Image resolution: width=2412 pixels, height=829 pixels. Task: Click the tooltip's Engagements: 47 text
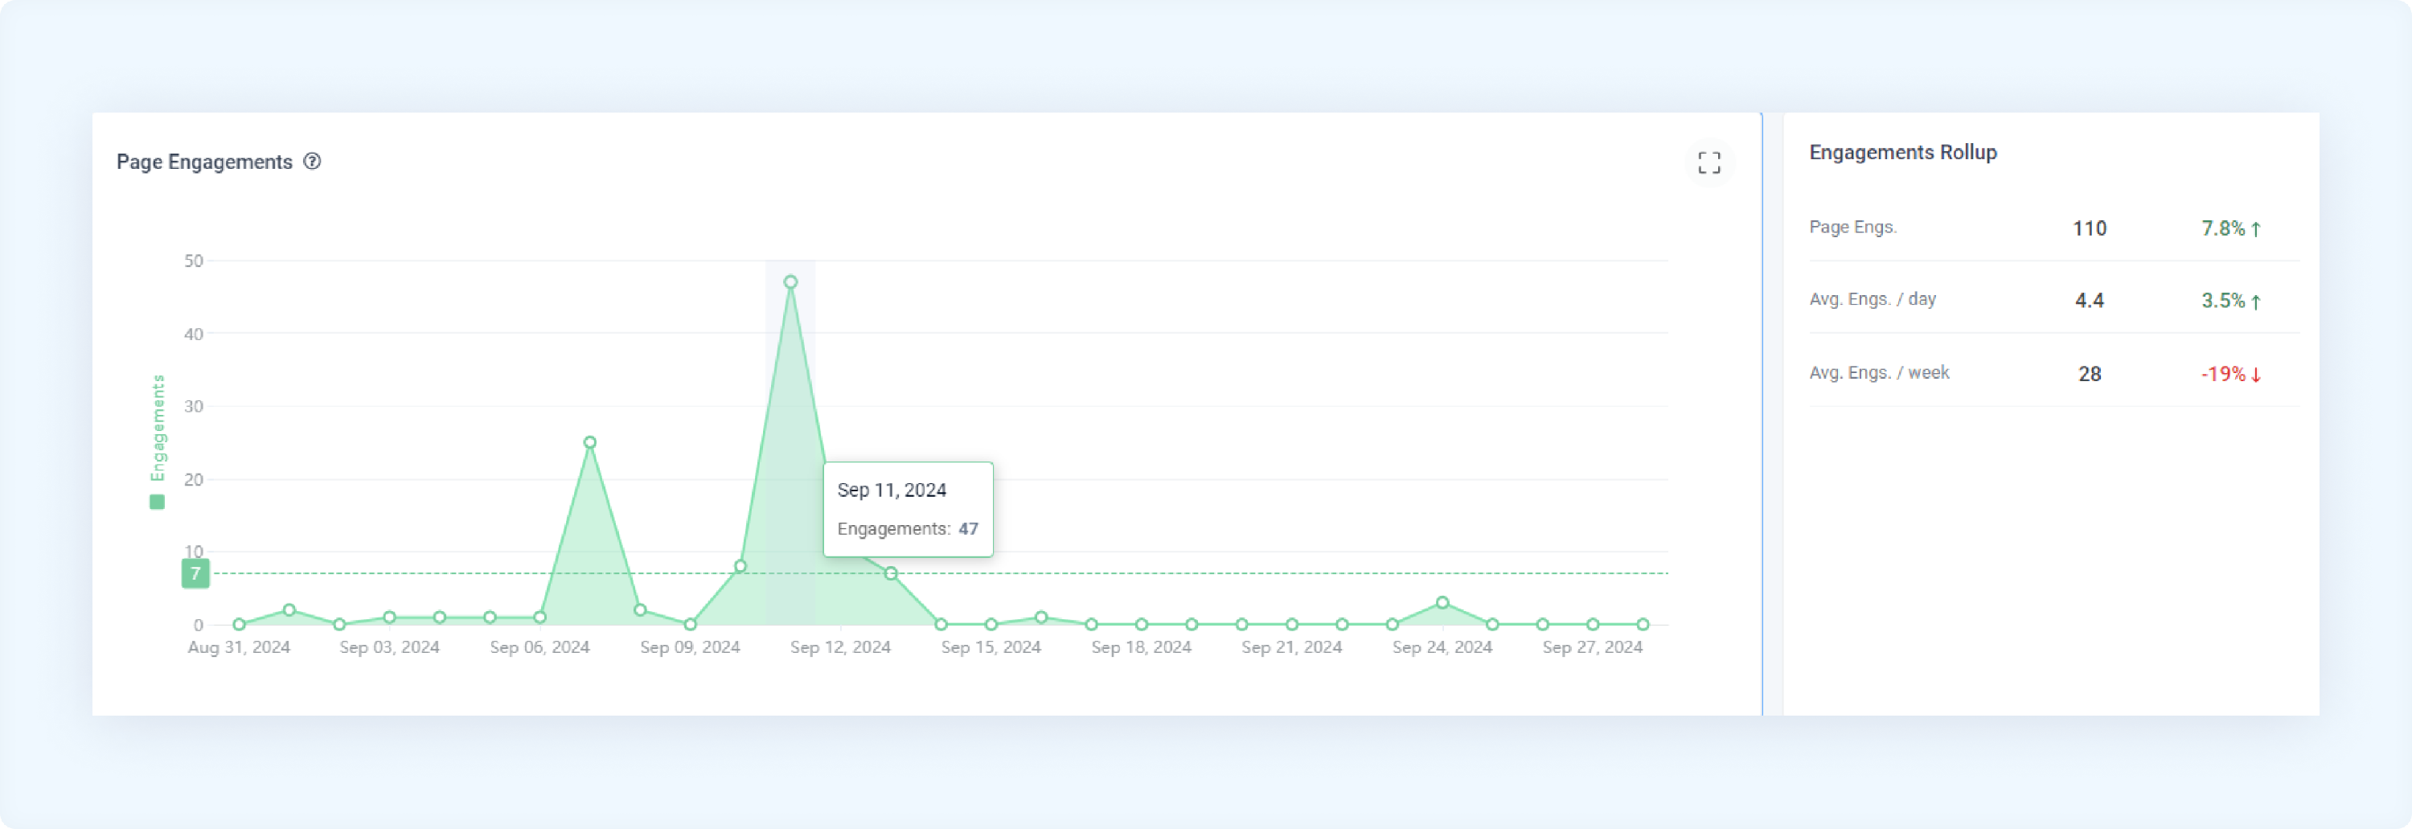click(x=907, y=529)
